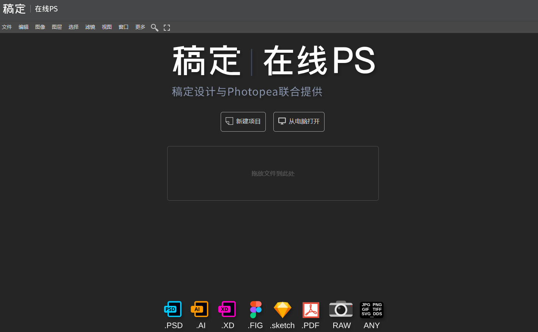Click the 稿定设计与Photopea联合提供 subtitle
538x332 pixels.
click(247, 91)
